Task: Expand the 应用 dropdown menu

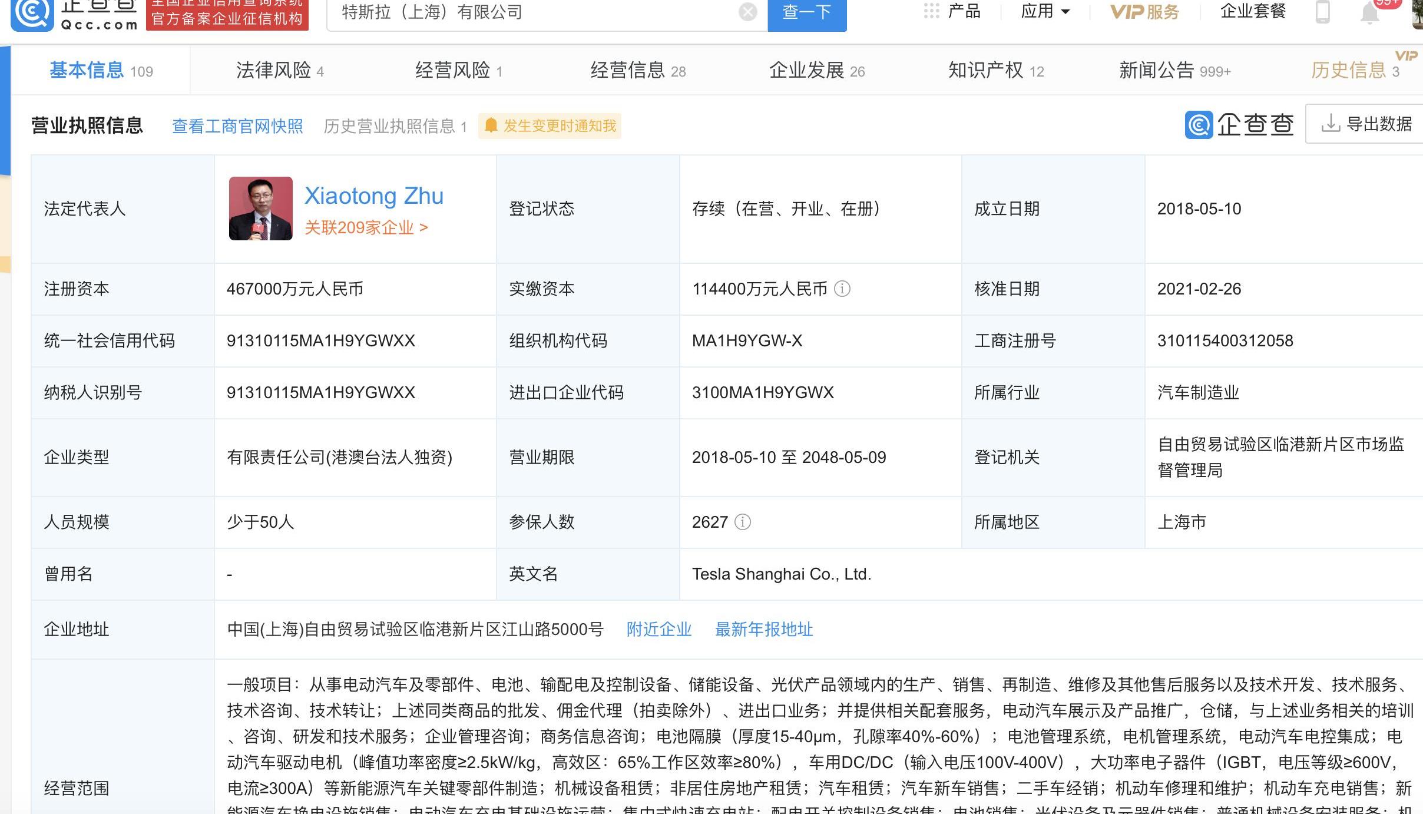Action: click(x=1045, y=11)
